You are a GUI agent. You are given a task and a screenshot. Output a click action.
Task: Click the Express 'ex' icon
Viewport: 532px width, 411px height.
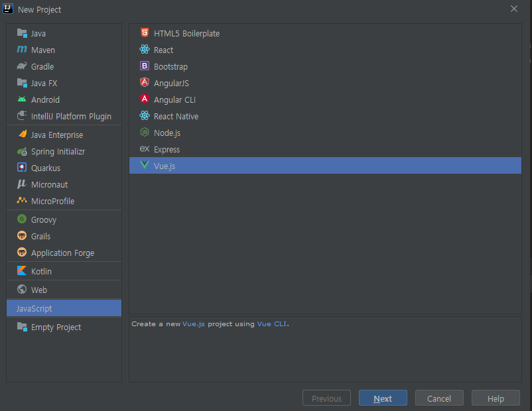pos(145,149)
